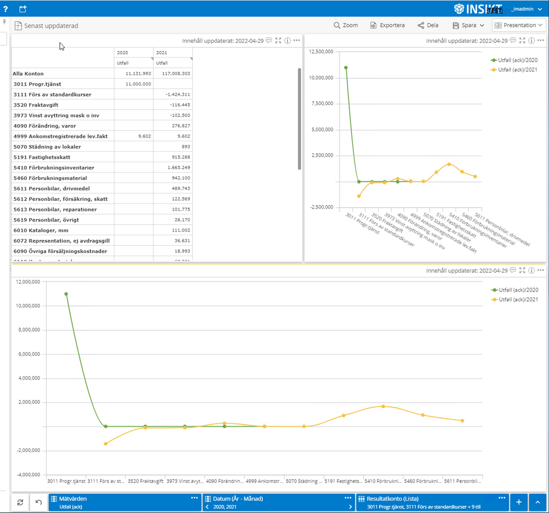549x513 pixels.
Task: Click the undo arrow in the bottom bar
Action: point(38,503)
